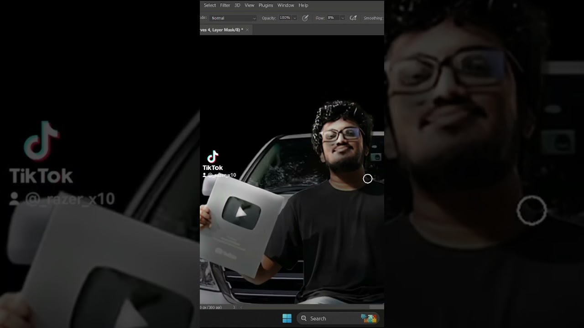
Task: Expand the blend Mode dropdown set to Normal
Action: [x=233, y=18]
